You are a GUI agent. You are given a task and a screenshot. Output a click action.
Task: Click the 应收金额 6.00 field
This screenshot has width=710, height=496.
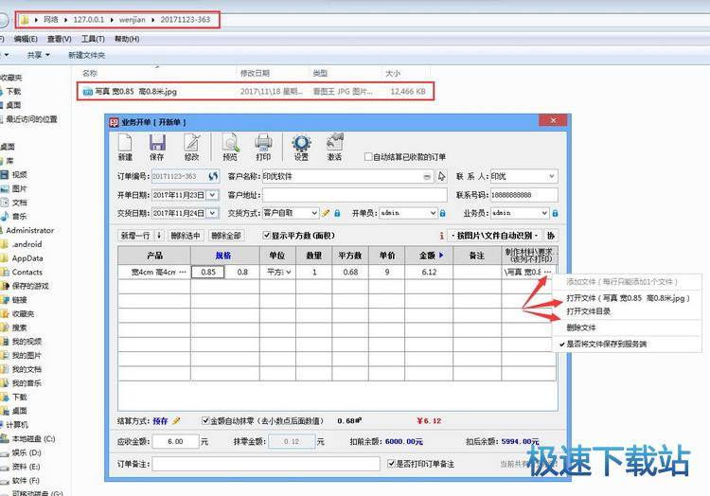(x=176, y=441)
